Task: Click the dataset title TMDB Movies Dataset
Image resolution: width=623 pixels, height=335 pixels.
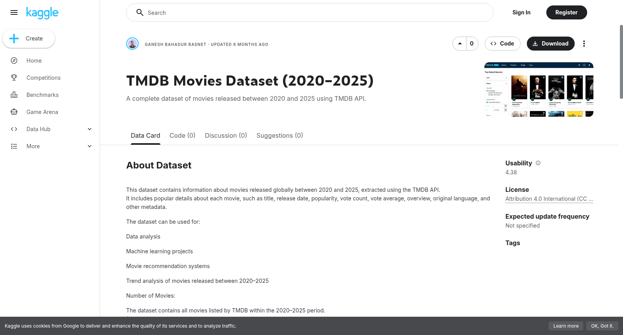Action: coord(250,81)
